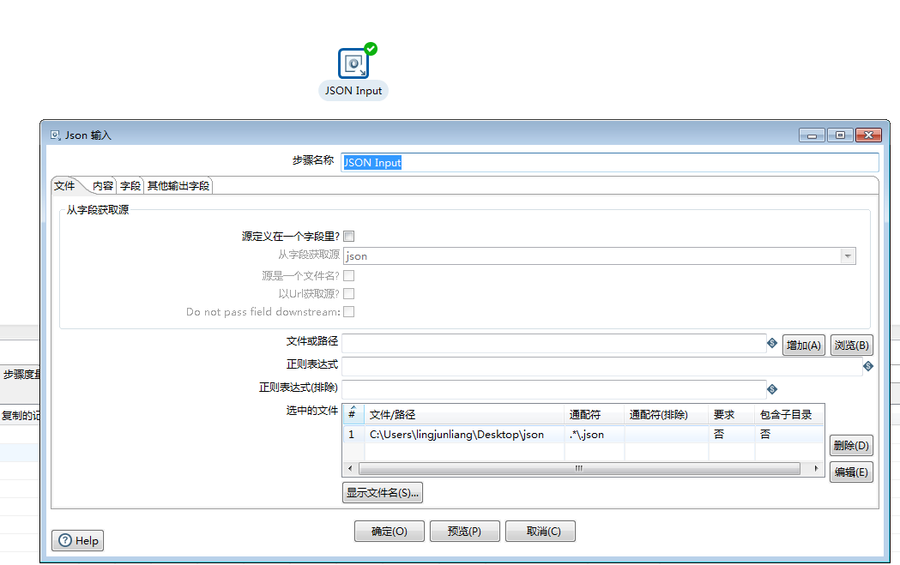Click the 浏览(B) button
Screen dimensions: 900x565
tap(851, 344)
